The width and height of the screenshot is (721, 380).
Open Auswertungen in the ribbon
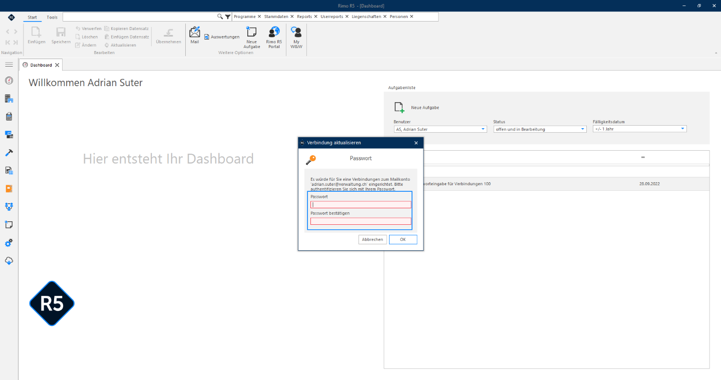pos(221,37)
